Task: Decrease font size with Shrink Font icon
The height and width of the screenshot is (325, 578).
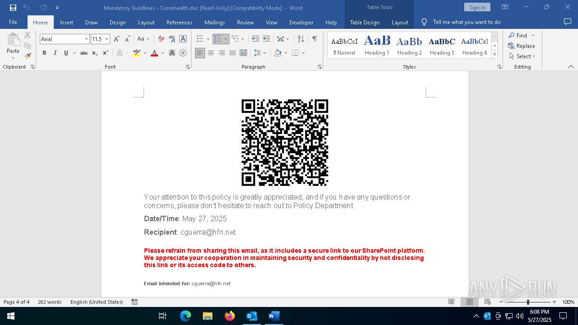Action: click(127, 39)
